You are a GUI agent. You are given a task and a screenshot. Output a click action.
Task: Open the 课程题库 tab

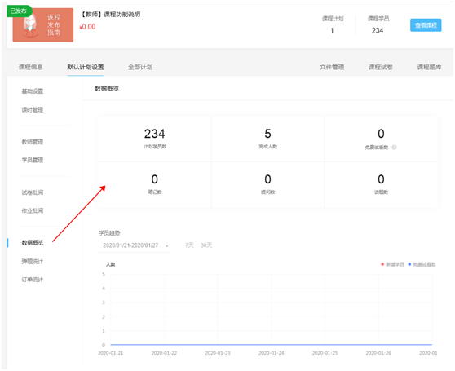coord(429,68)
